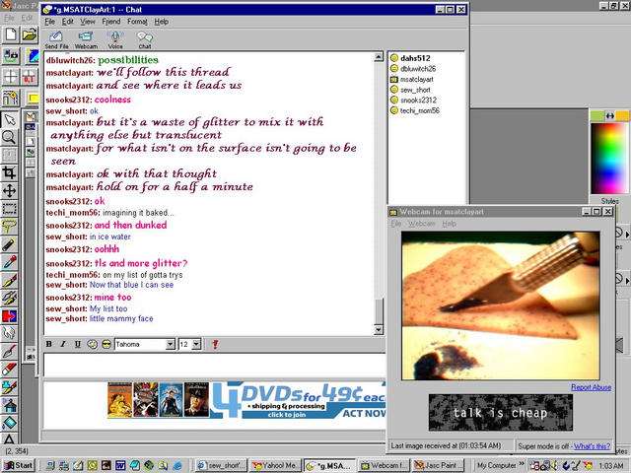
Task: Click the Open folder icon in Paint Shop Pro
Action: pyautogui.click(x=29, y=34)
